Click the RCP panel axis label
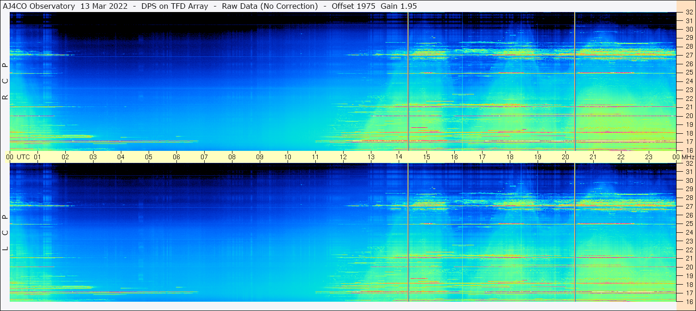The image size is (696, 311). click(x=6, y=81)
